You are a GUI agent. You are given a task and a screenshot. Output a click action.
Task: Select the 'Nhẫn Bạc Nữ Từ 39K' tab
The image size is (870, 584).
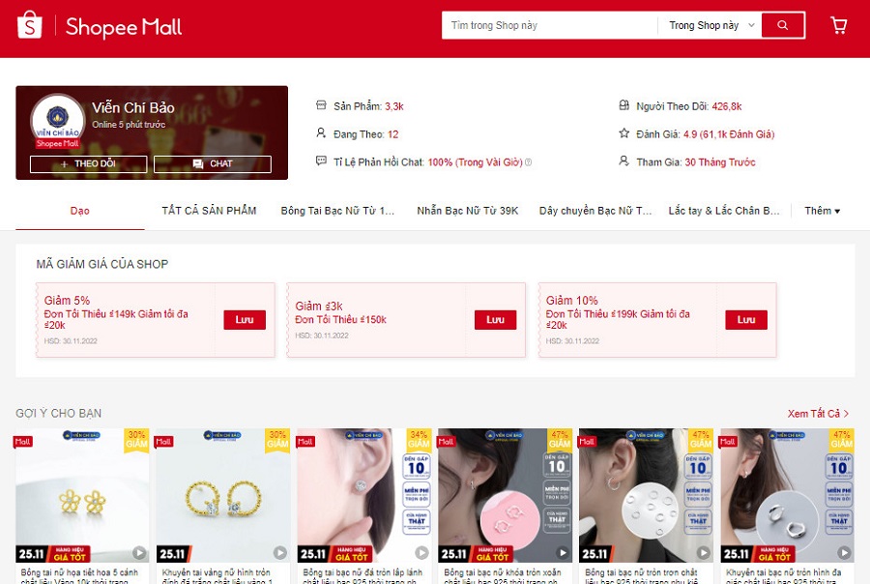point(467,211)
